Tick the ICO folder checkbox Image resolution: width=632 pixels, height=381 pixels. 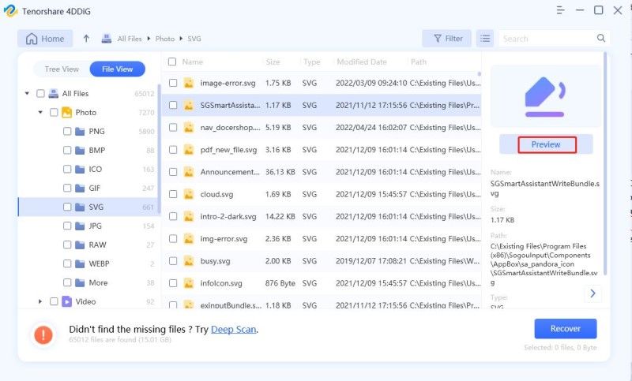67,169
